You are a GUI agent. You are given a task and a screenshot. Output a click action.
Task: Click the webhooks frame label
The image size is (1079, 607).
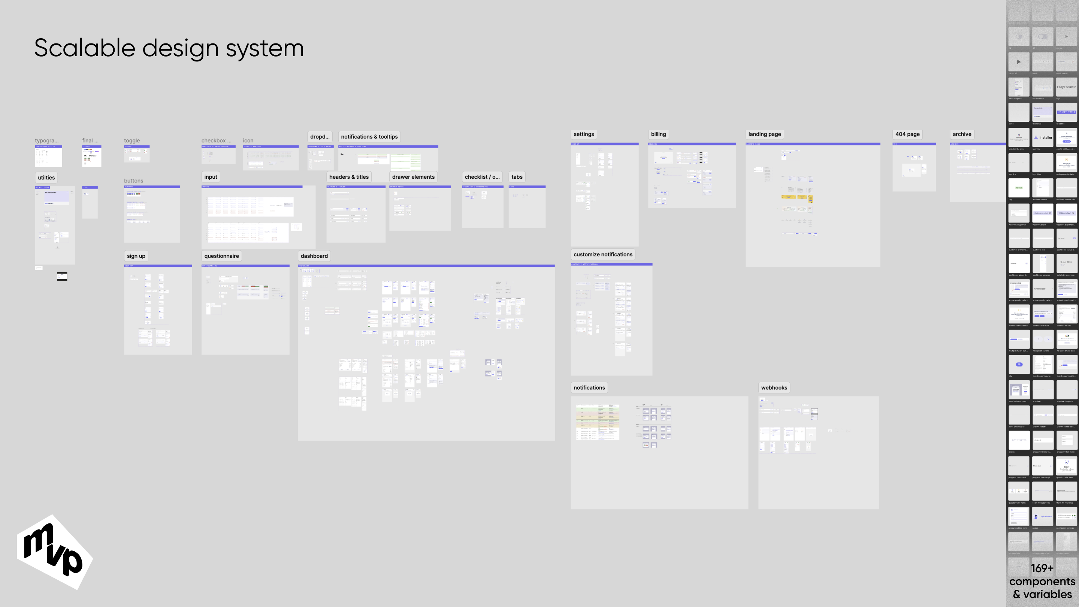point(774,387)
